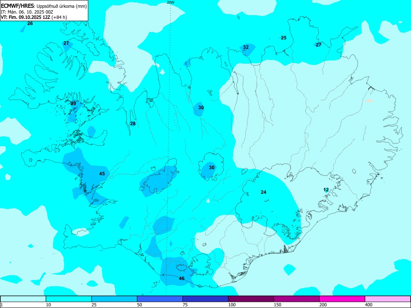
Task: Click the pale cyan 1–10 mm legend swatch
Action: point(23,299)
